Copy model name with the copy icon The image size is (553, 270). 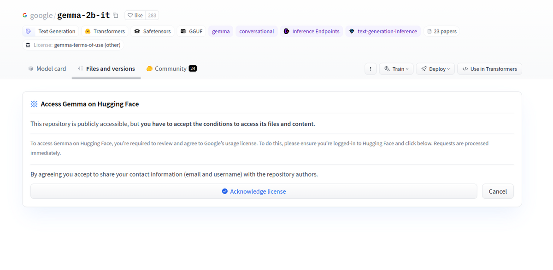(116, 15)
